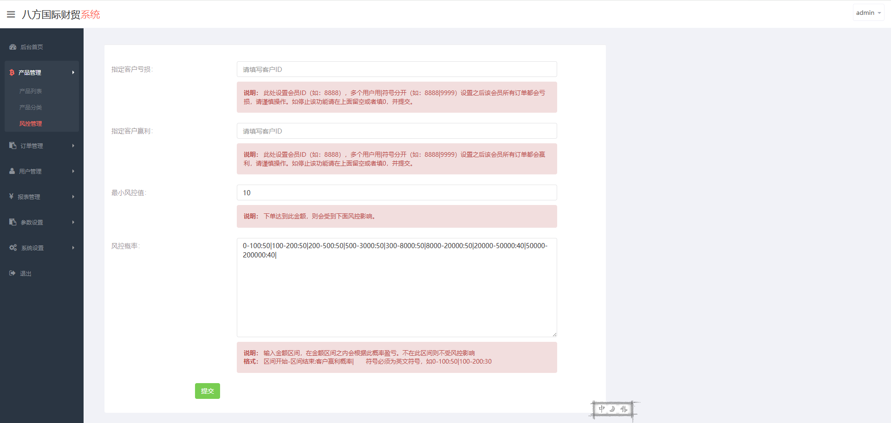Image resolution: width=891 pixels, height=423 pixels.
Task: Click the green 提交 button
Action: [208, 391]
